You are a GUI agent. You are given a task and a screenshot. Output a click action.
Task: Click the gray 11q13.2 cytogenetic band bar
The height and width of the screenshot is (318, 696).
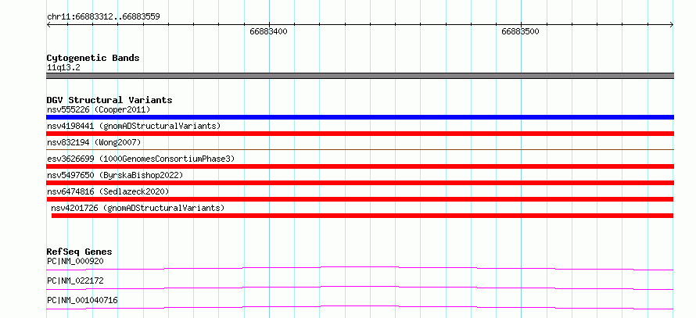360,76
